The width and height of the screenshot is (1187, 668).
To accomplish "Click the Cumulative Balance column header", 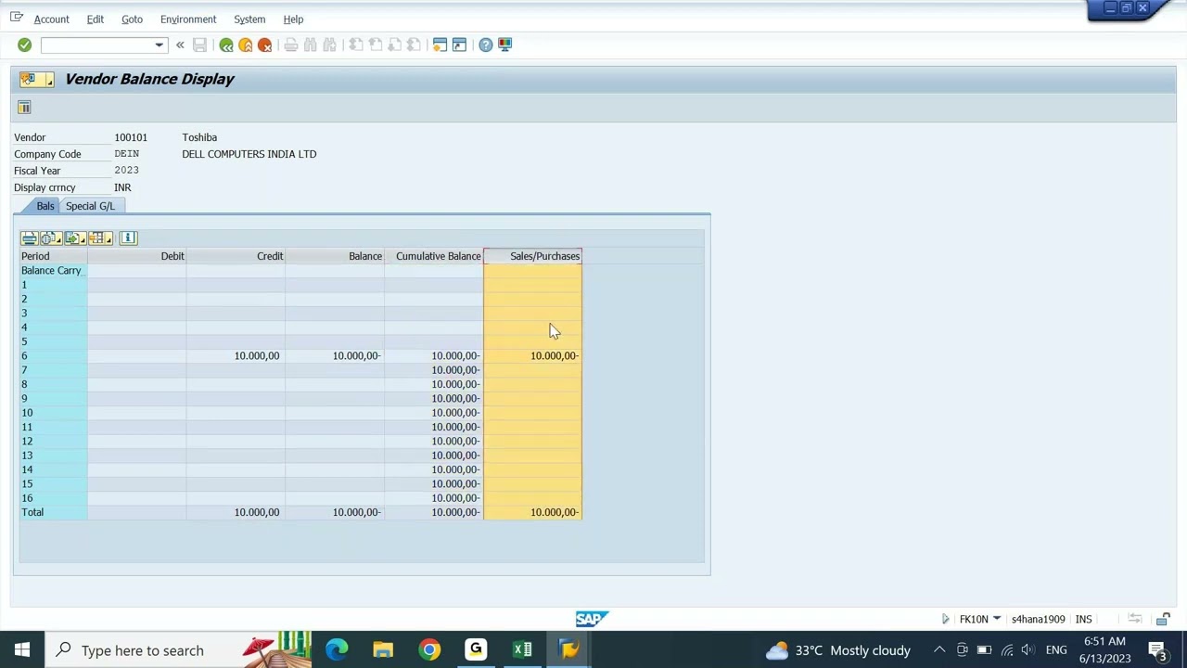I will (x=434, y=256).
